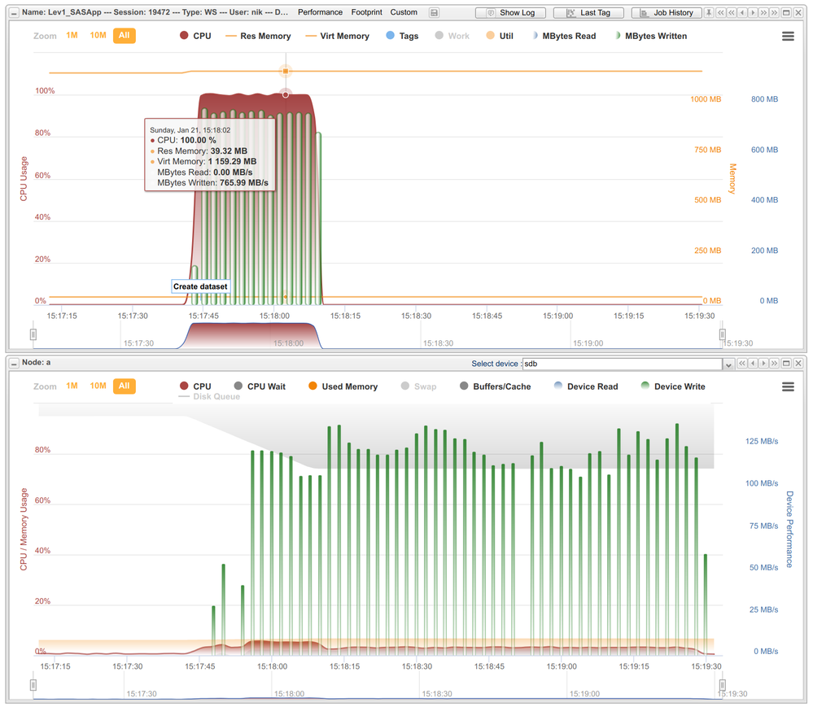Toggle CPU series in Node a legend
This screenshot has width=813, height=707.
[195, 386]
